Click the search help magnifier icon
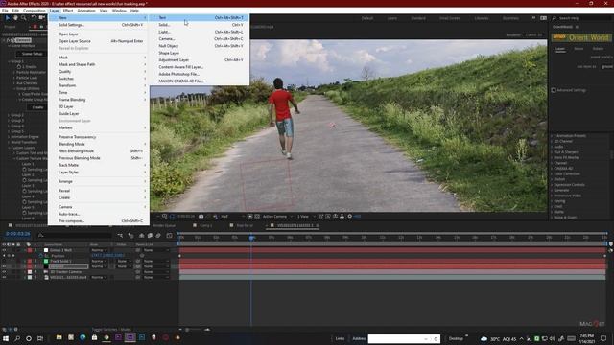The width and height of the screenshot is (614, 345). (x=555, y=18)
